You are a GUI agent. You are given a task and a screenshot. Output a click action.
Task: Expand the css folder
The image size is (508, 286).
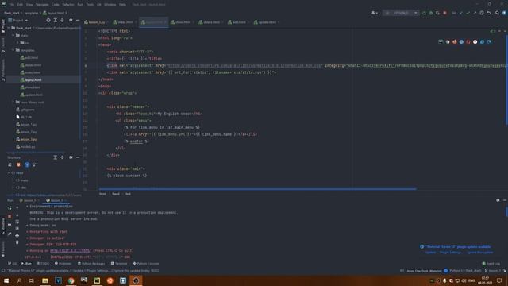click(17, 42)
